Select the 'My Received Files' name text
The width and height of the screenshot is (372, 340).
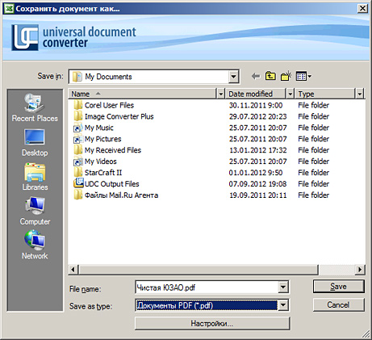tap(113, 150)
